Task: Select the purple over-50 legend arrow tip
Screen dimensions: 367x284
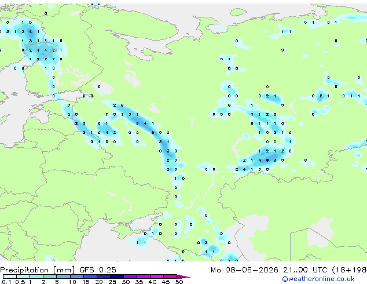Action: (x=183, y=276)
